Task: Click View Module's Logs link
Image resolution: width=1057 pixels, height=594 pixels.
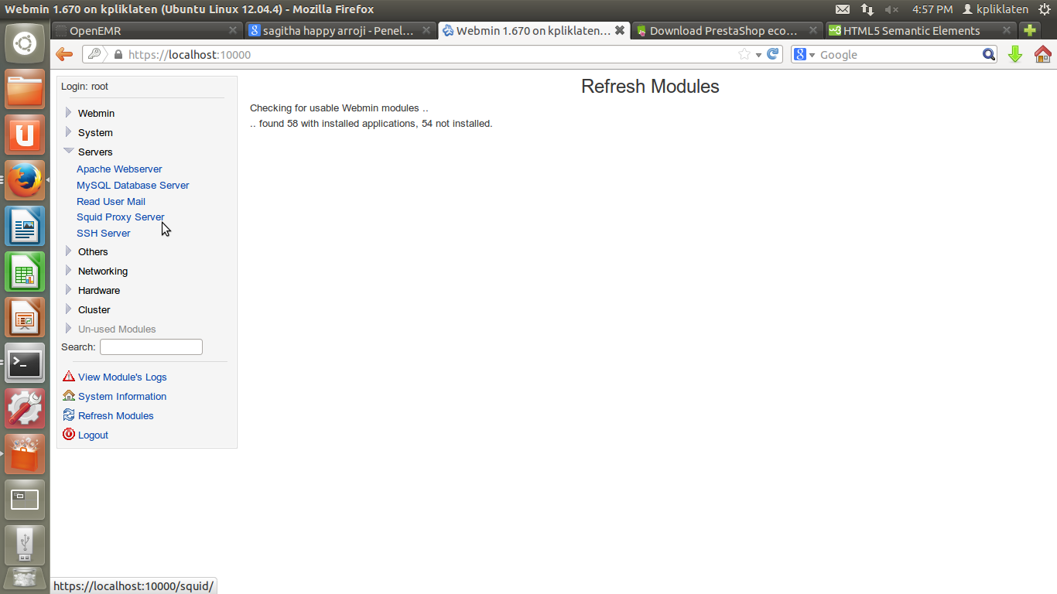Action: pyautogui.click(x=122, y=377)
